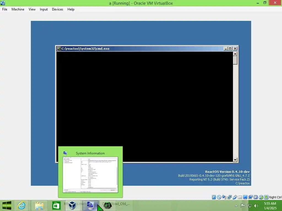The width and height of the screenshot is (282, 211).
Task: Close the cmd.exe window in ReactOS
Action: click(235, 49)
